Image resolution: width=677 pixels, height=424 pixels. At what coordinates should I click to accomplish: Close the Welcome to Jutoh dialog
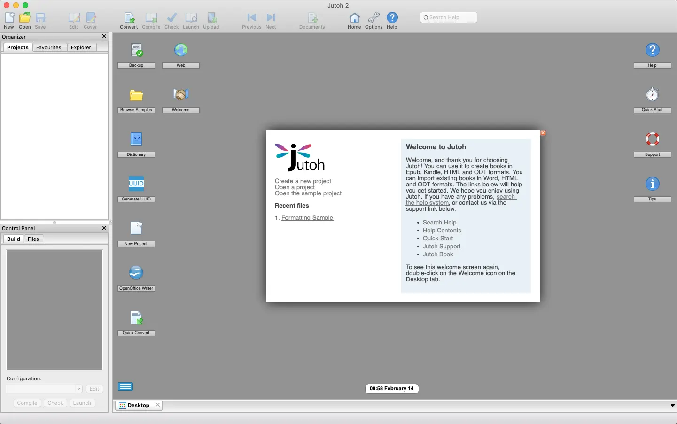(x=543, y=133)
